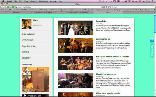The height and width of the screenshot is (97, 156).
Task: Click the Safari back navigation arrow
Action: coord(3,7)
